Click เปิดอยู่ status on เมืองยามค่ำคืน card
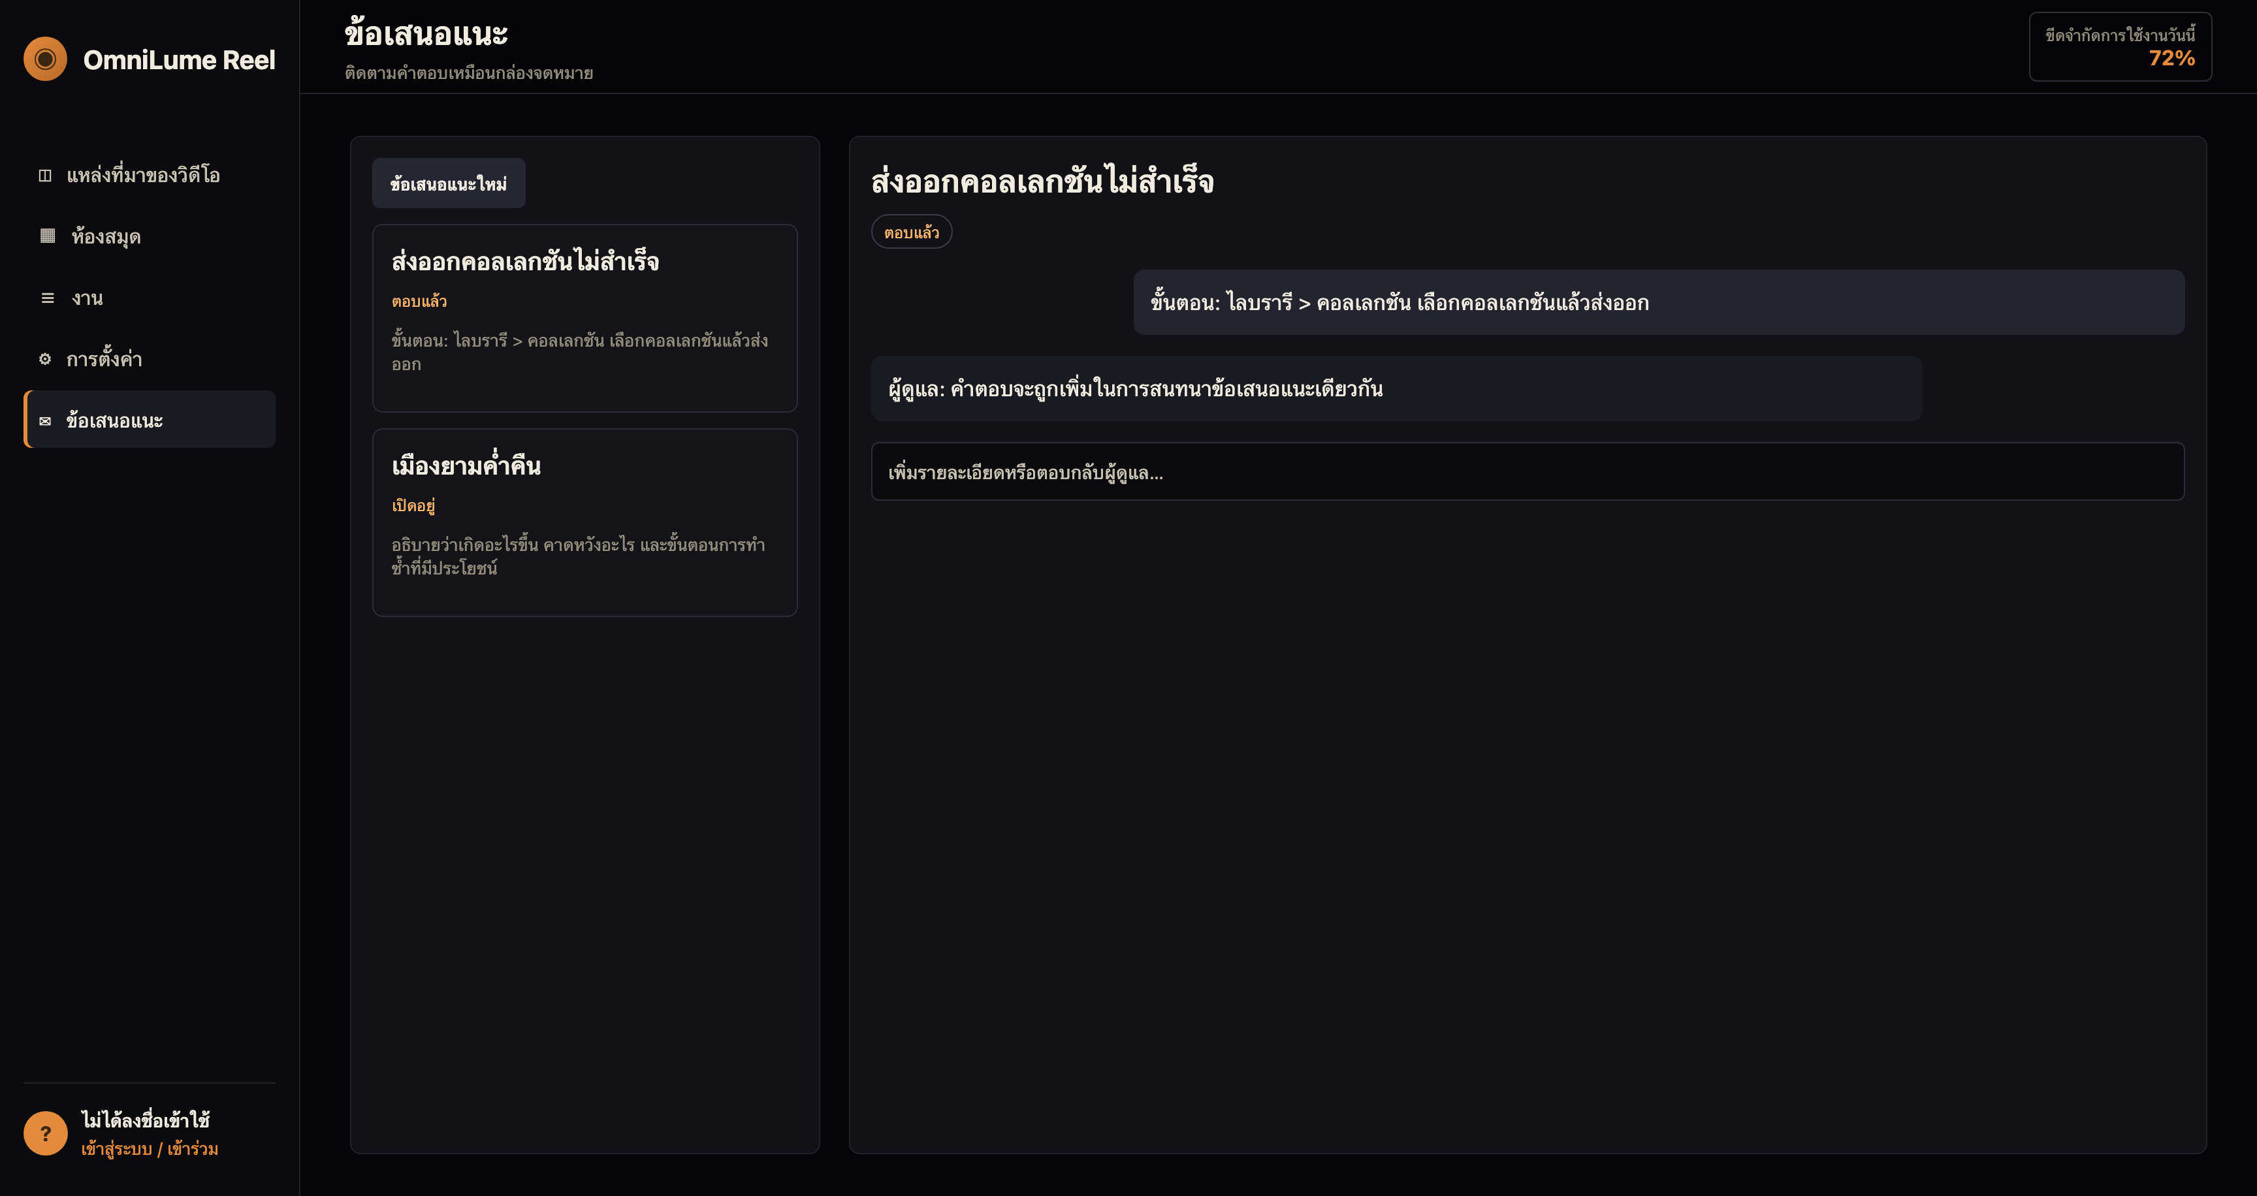Screen dimensions: 2257x1196 tap(413, 505)
